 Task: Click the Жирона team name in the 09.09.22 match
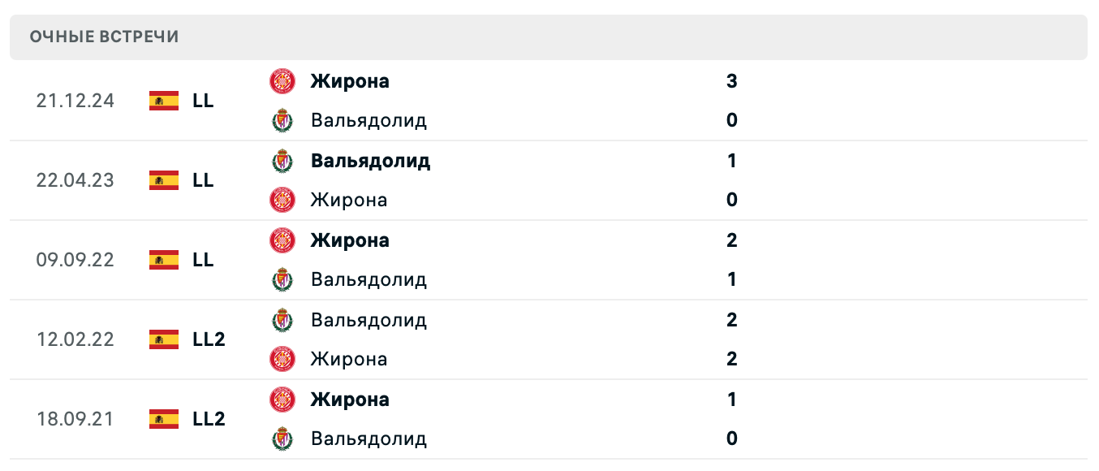pyautogui.click(x=349, y=240)
